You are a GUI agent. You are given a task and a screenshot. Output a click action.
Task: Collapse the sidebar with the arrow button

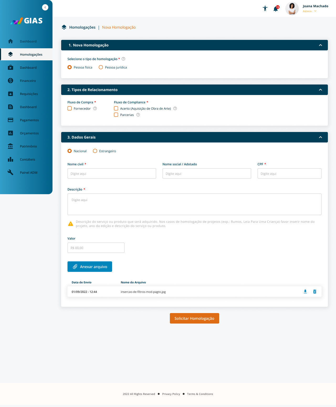tap(45, 7)
